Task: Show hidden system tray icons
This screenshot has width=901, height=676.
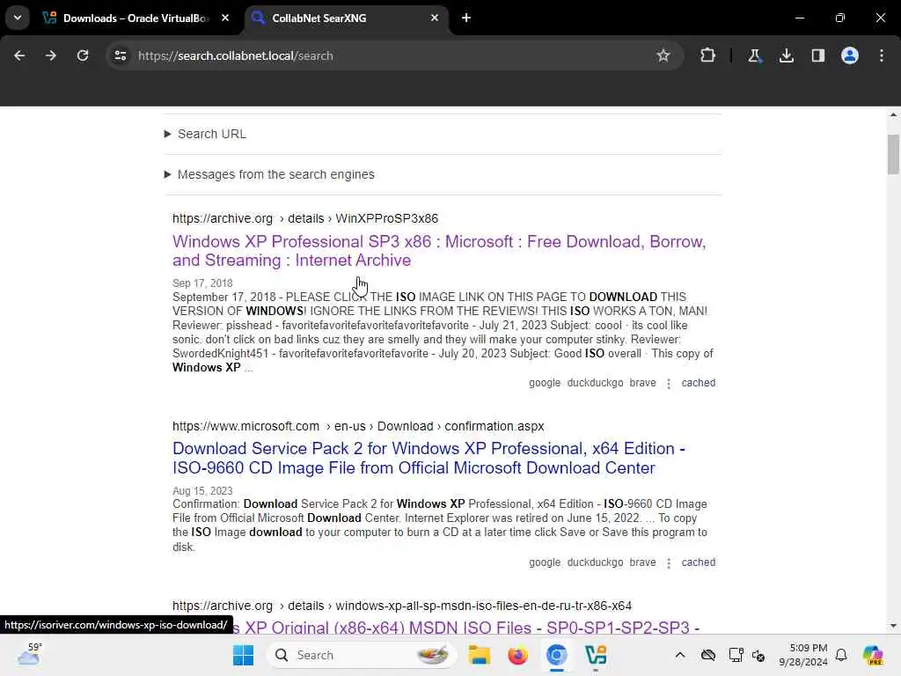Action: tap(680, 655)
